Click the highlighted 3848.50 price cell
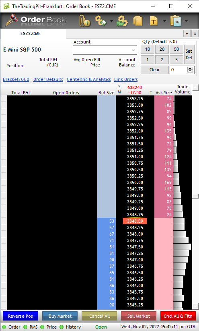Image resolution: width=199 pixels, height=331 pixels. point(135,221)
